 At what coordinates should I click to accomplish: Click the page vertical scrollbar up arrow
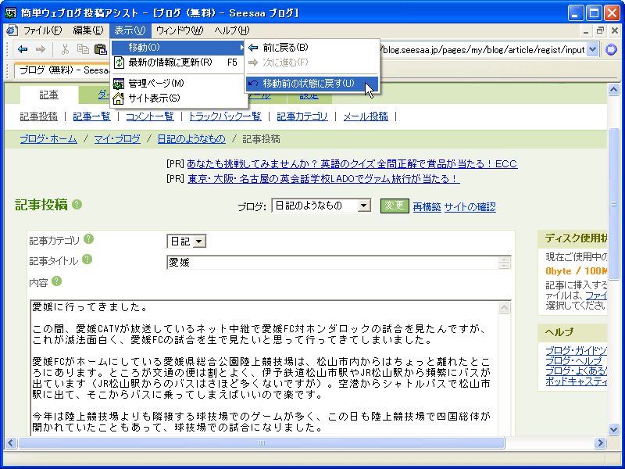click(x=613, y=90)
